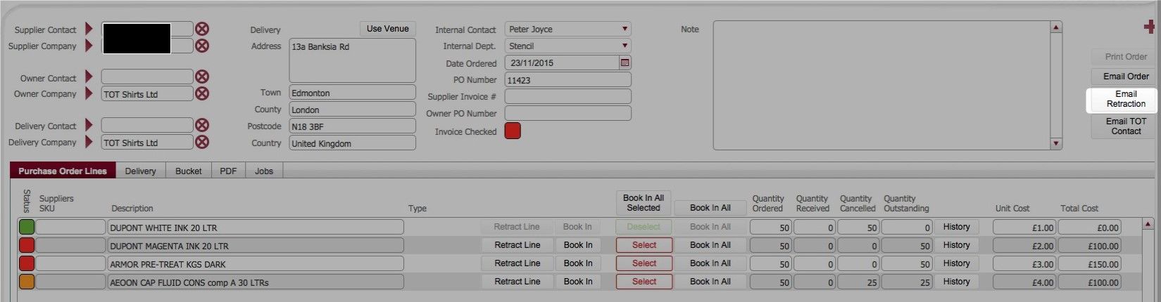
Task: Select the DUPONT MAGENTA INK 20 LTR line
Action: (x=644, y=245)
